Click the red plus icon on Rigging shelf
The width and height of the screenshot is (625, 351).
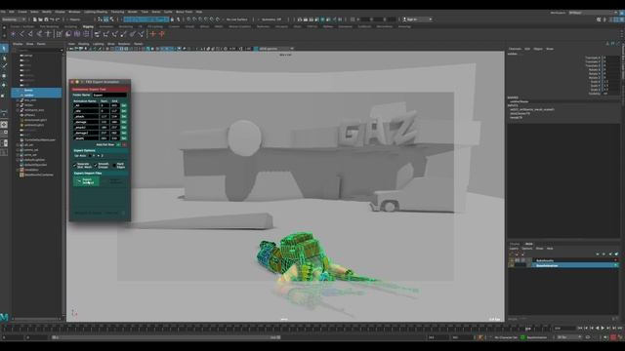[161, 34]
